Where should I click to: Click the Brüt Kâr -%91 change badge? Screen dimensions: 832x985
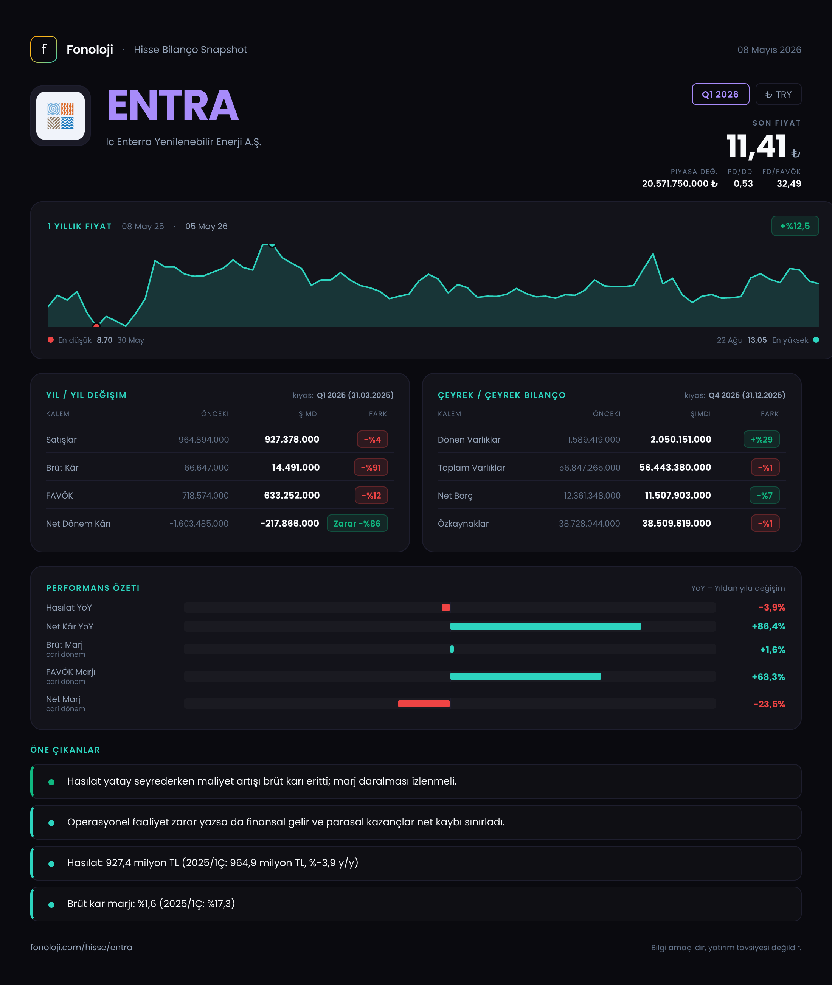tap(371, 467)
